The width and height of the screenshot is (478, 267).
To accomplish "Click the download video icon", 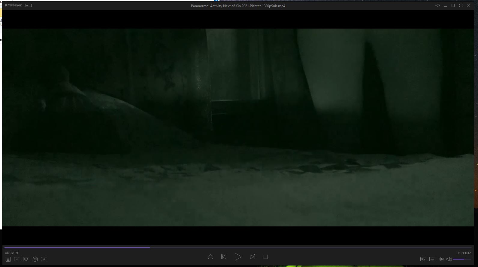I will click(x=17, y=259).
